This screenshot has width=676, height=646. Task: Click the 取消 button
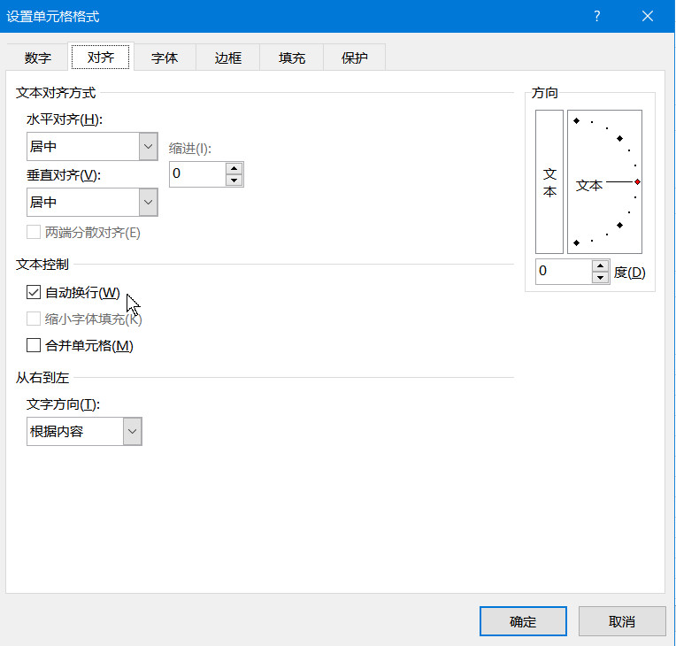click(x=622, y=621)
